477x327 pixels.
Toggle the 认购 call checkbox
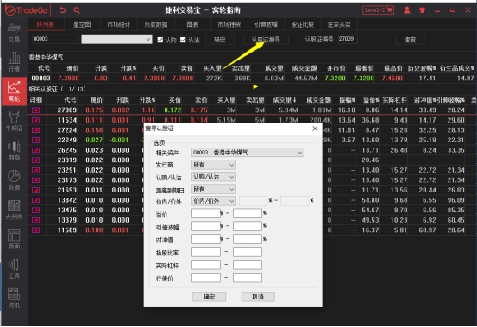[160, 40]
